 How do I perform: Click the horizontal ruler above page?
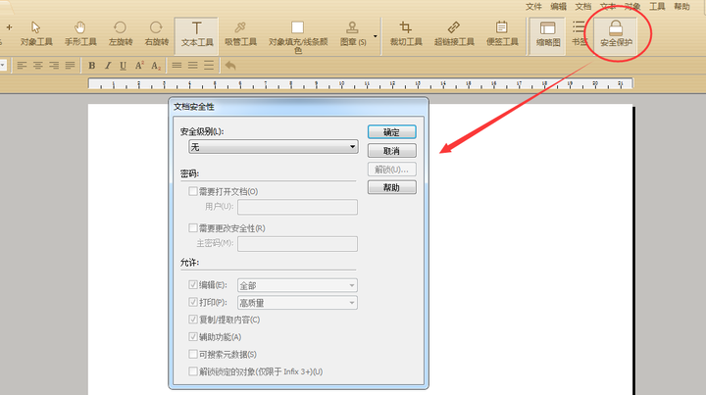click(x=361, y=83)
